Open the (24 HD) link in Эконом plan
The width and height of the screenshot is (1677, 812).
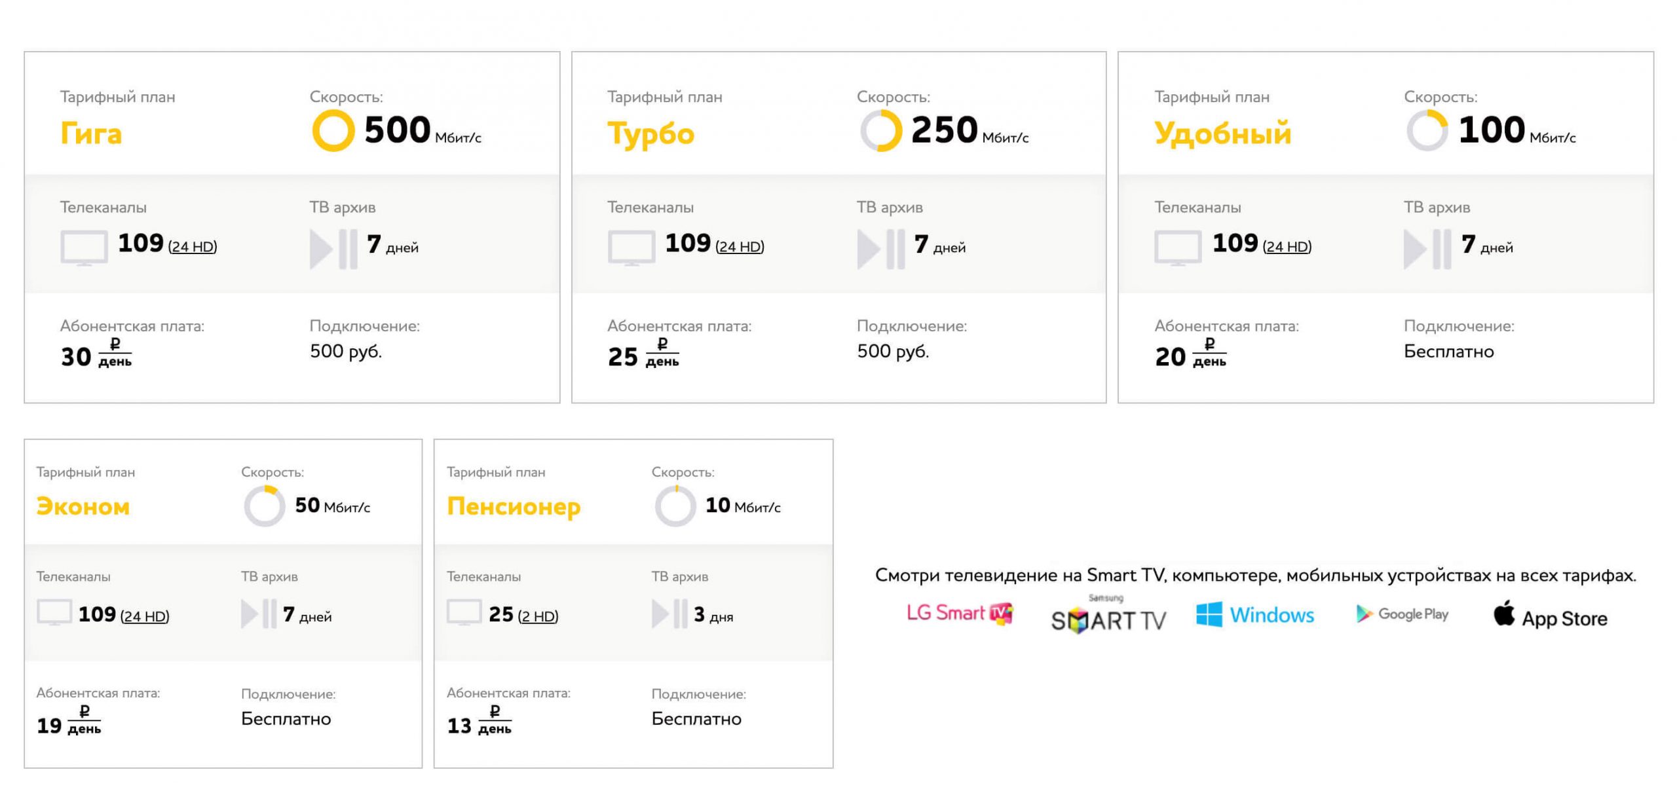coord(145,616)
